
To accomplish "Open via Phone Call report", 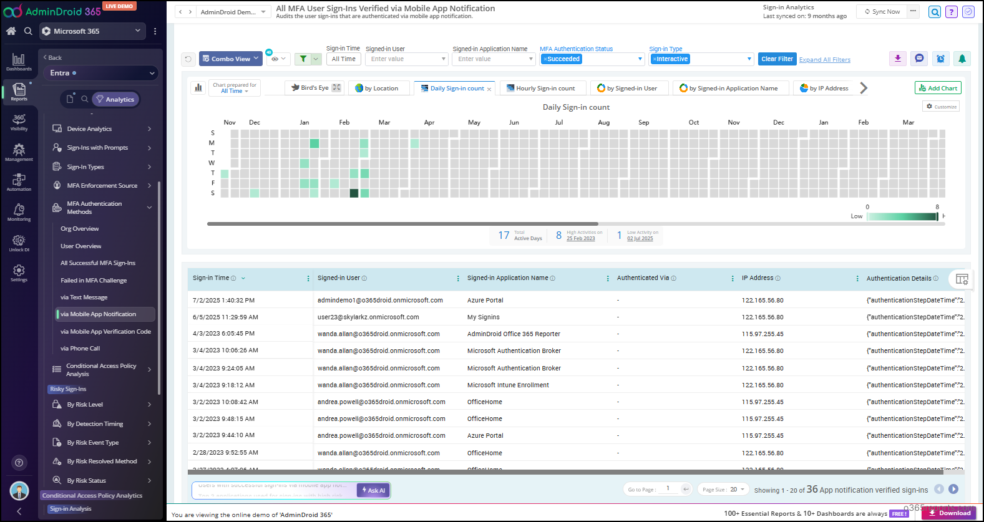I will (80, 349).
